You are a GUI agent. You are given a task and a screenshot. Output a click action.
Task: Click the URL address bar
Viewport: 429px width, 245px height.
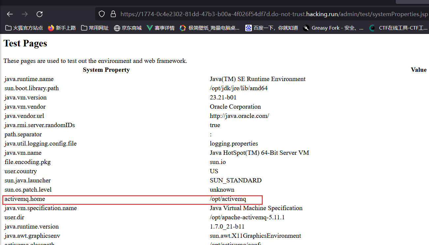pos(263,14)
